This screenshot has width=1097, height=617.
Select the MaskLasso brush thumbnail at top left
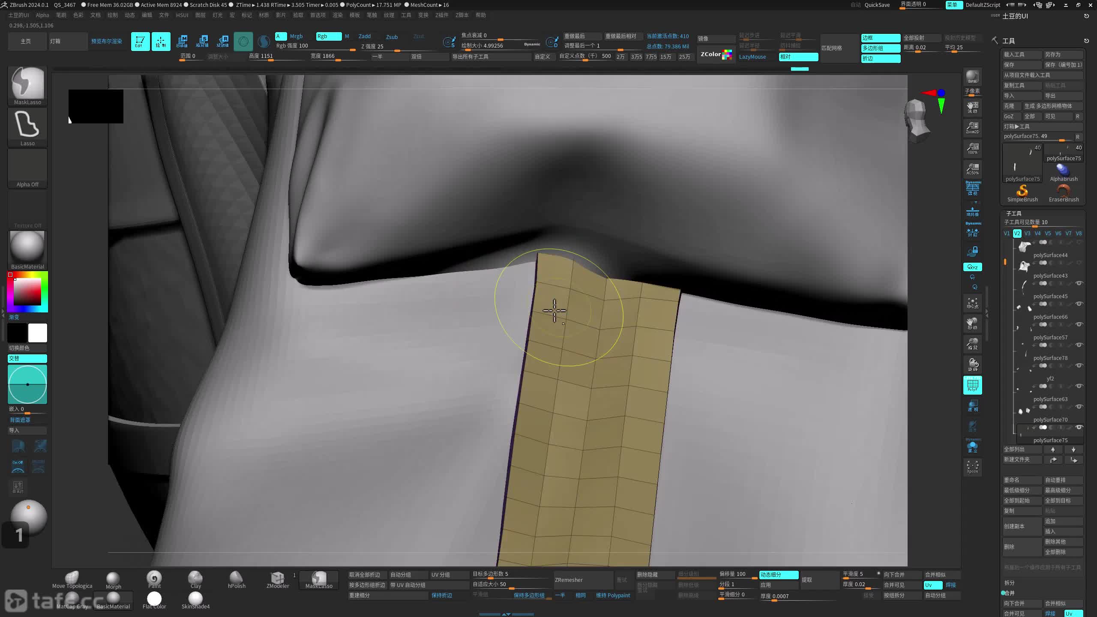27,86
